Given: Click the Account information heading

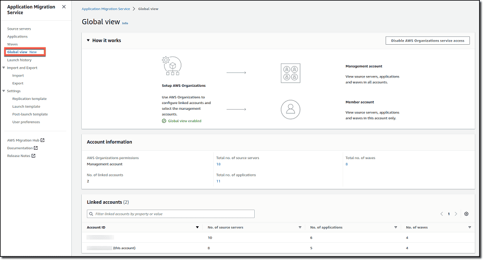Looking at the screenshot, I should pos(109,142).
